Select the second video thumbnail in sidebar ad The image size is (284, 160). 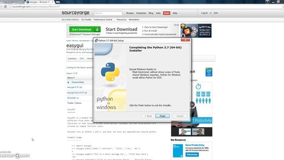198,132
